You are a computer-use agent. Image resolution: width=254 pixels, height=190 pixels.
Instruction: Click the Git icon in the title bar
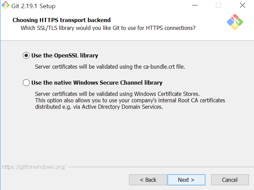point(5,5)
